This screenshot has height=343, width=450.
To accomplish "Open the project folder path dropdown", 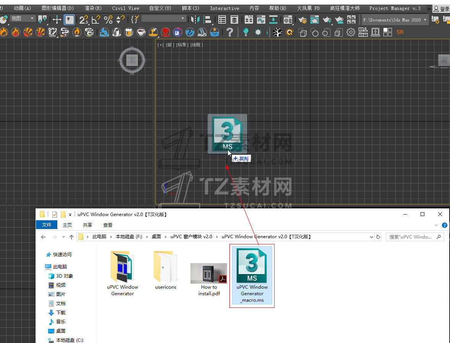I will point(395,20).
